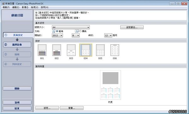The width and height of the screenshot is (189, 114).
Task: Click the 開啟 button in sidebar
Action: [x=17, y=88]
